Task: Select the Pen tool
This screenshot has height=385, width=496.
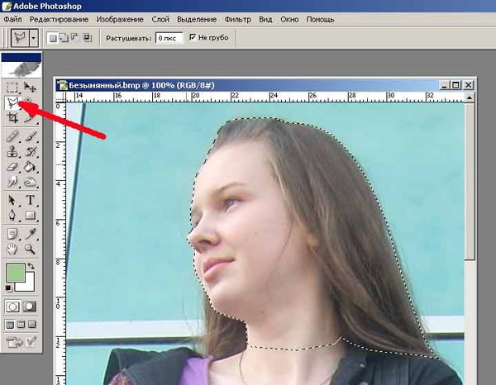Action: 12,216
